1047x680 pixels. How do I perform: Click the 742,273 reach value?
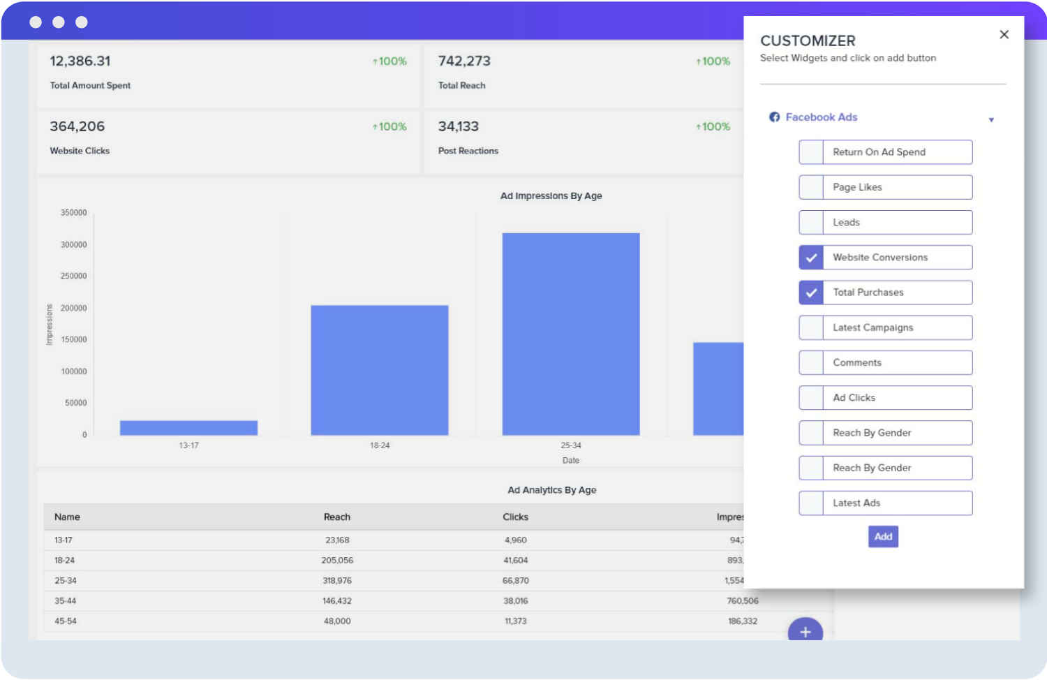(464, 61)
